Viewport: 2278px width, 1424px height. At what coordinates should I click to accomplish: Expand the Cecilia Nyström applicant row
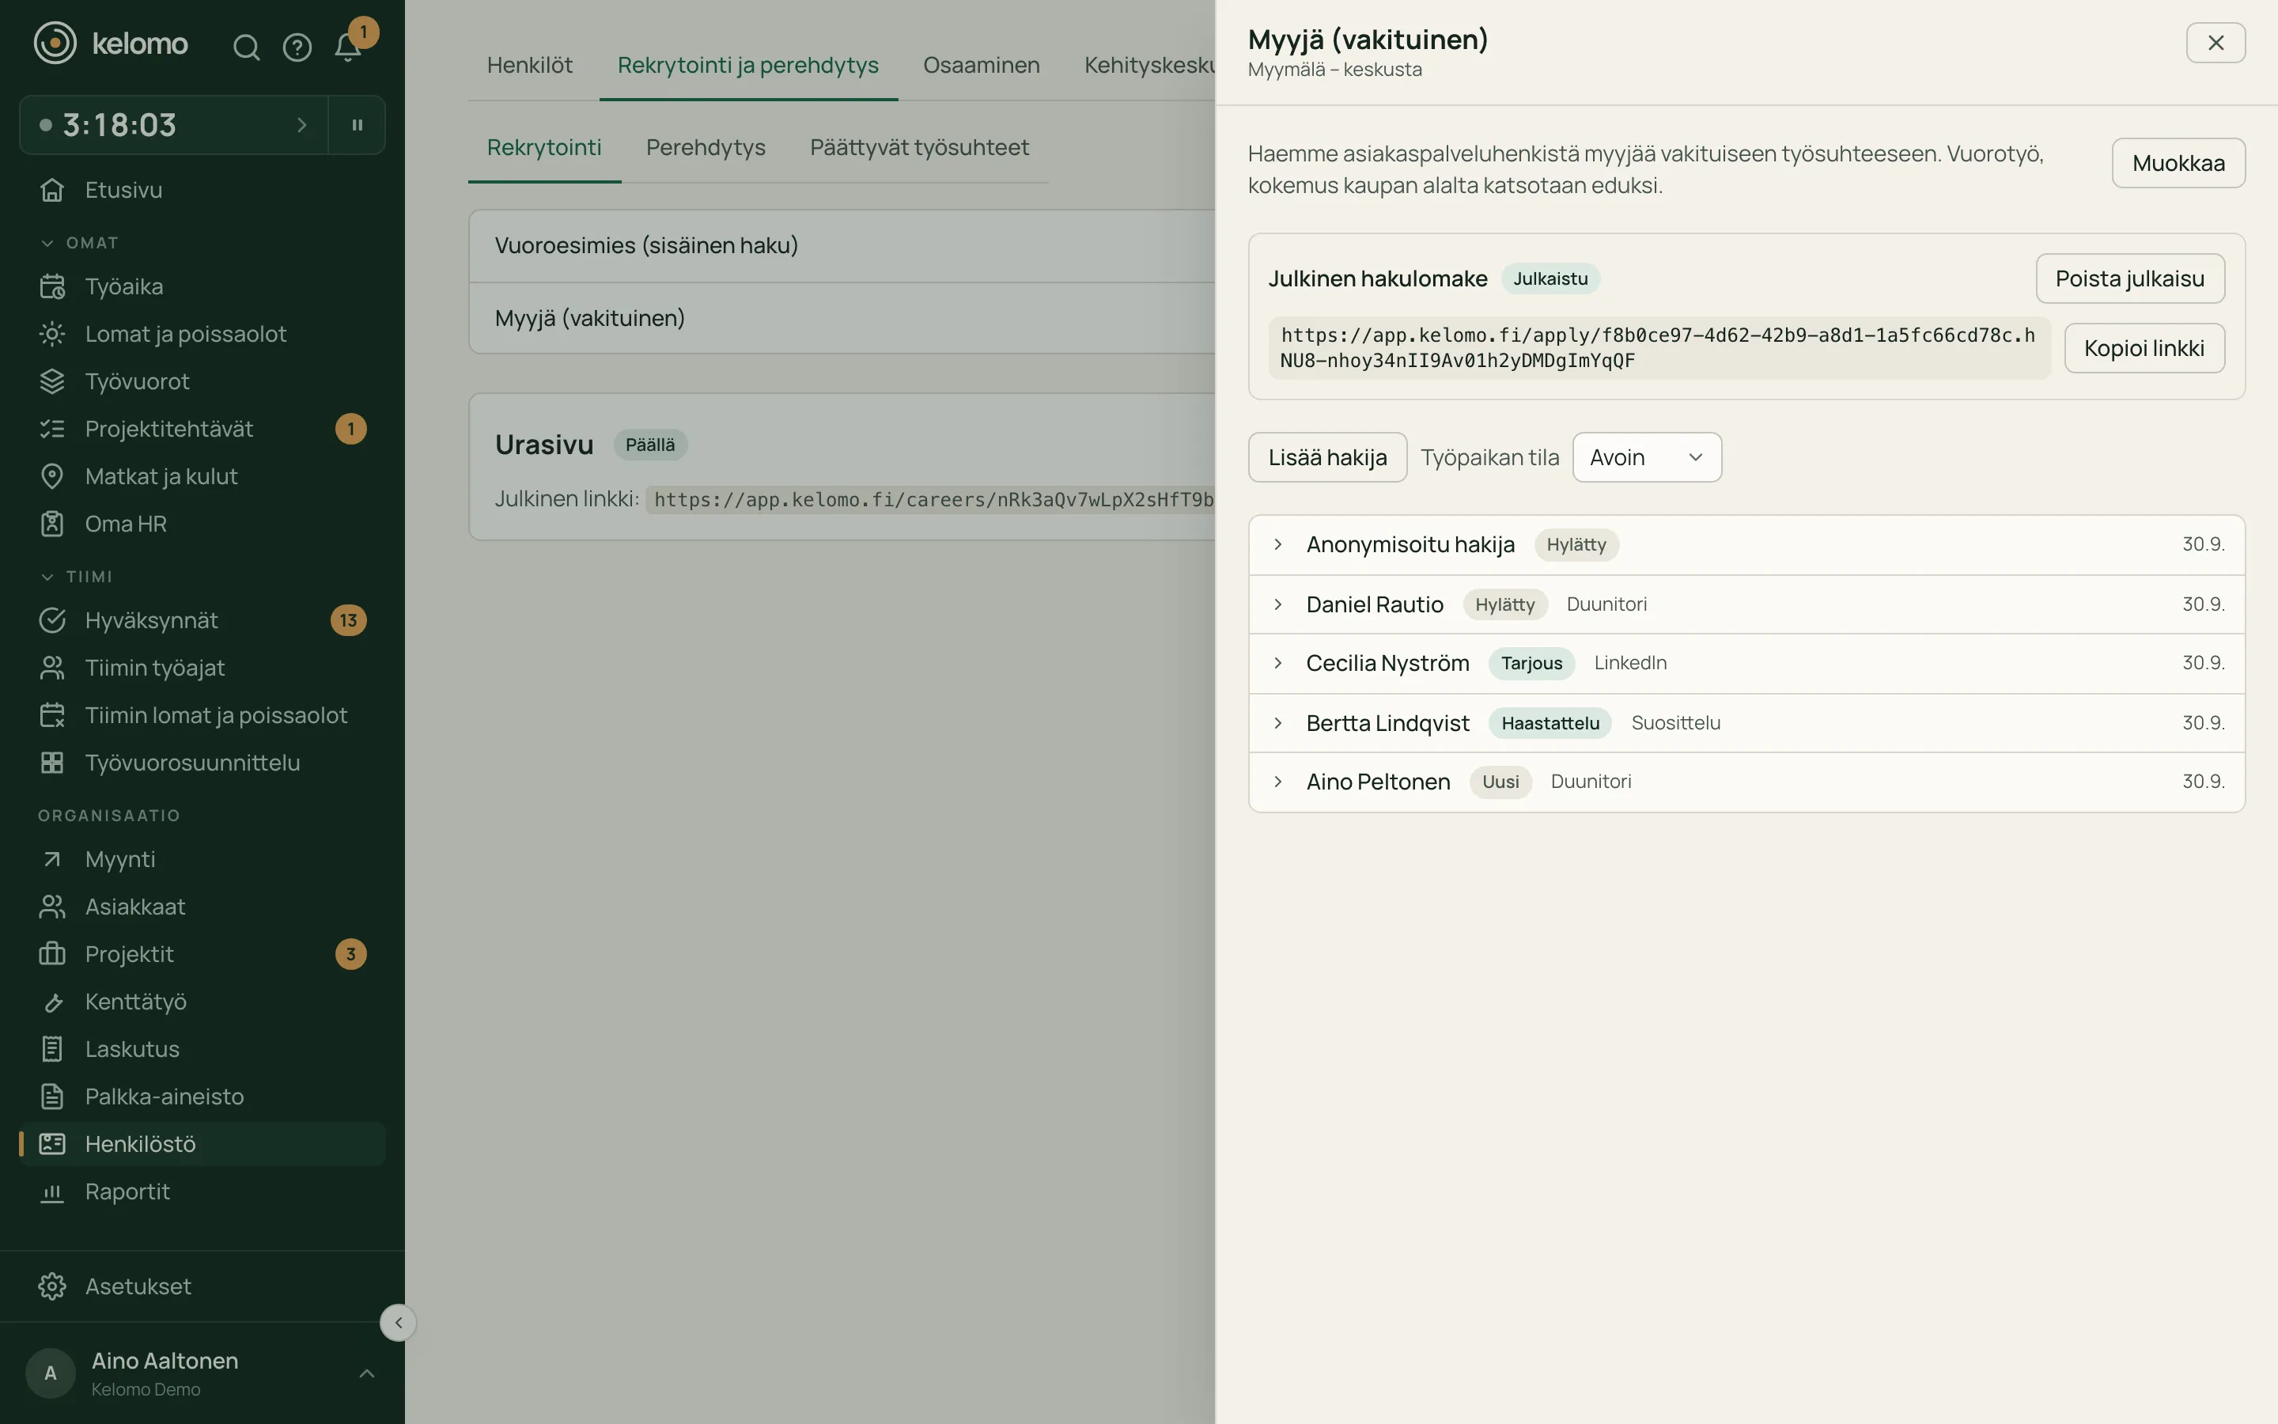tap(1746, 663)
